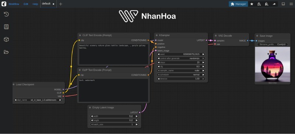Click the KSampler node title
The height and width of the screenshot is (134, 295).
click(164, 35)
